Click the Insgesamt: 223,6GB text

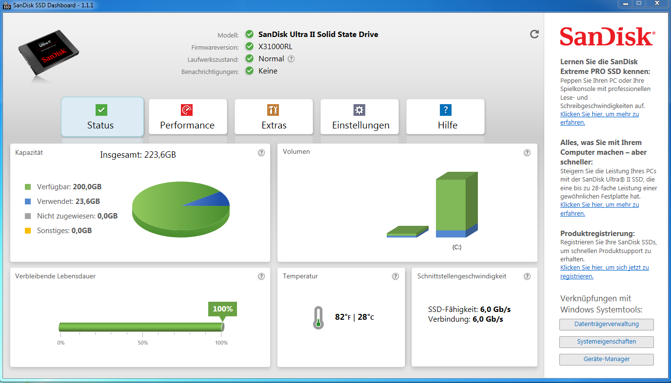point(138,155)
